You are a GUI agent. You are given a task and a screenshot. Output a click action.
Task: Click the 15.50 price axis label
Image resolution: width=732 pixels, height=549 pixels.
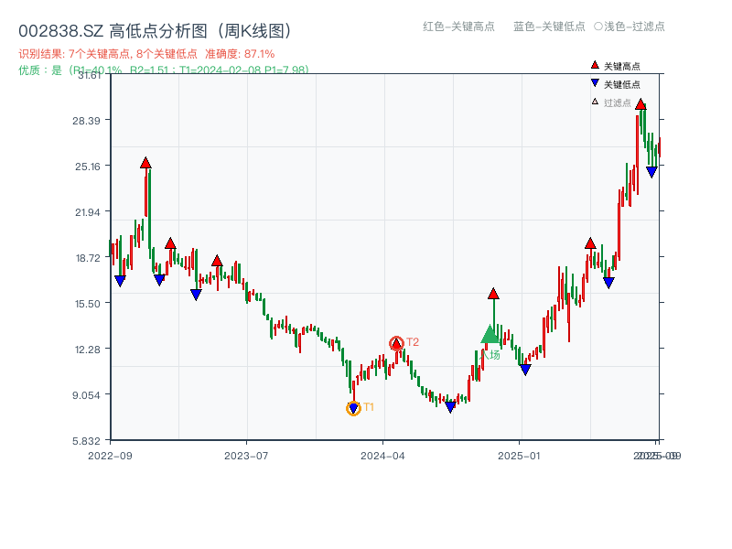88,304
